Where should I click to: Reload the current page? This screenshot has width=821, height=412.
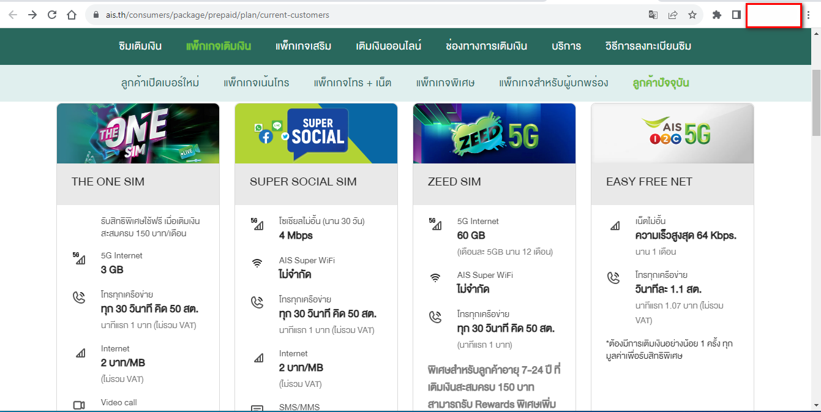[x=52, y=15]
